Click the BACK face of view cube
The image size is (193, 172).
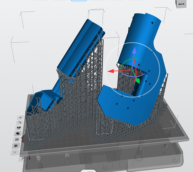(181, 4)
